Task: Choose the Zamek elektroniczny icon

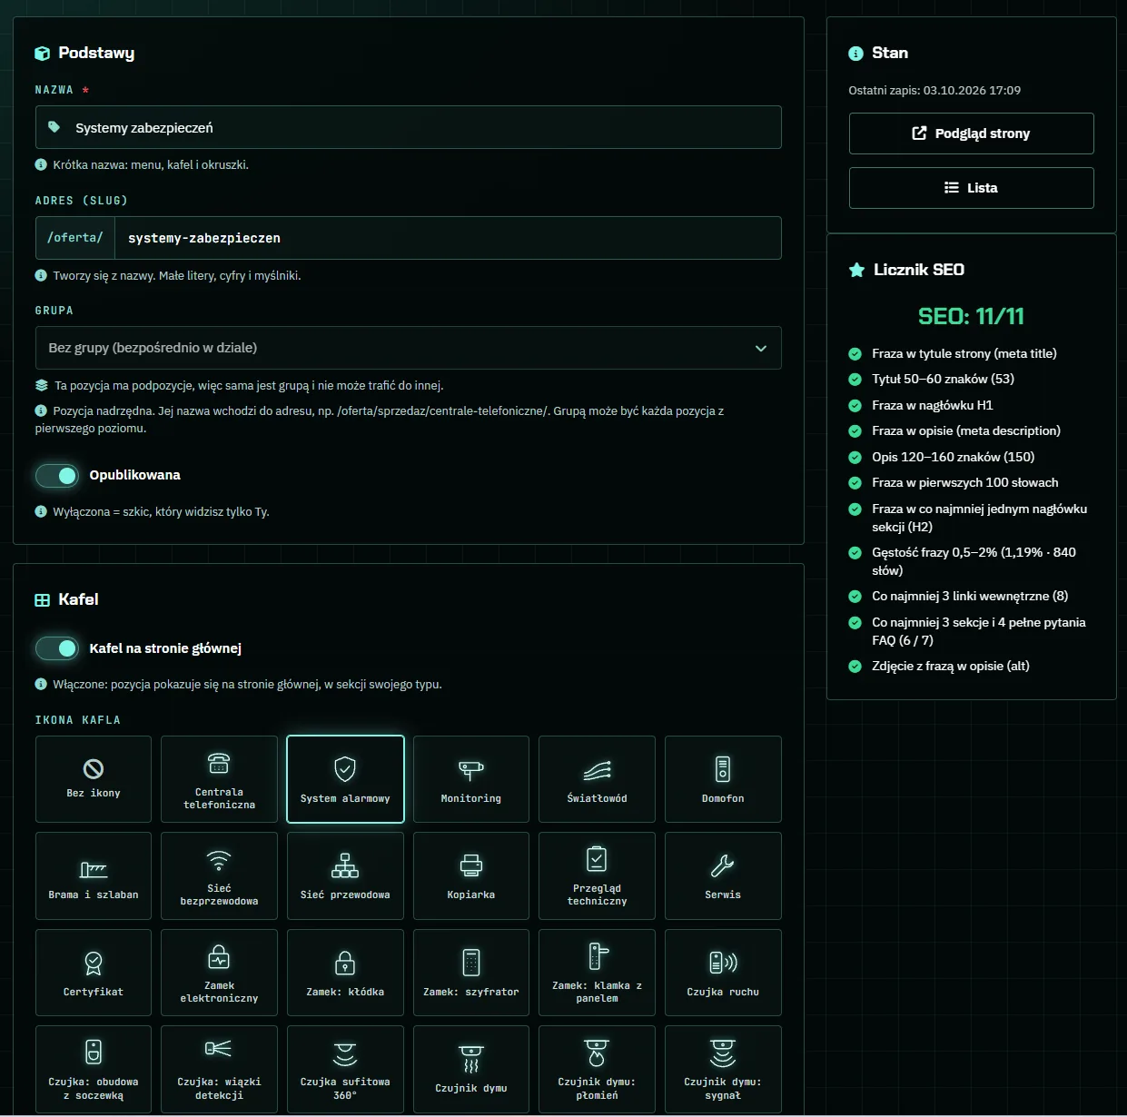Action: (219, 973)
